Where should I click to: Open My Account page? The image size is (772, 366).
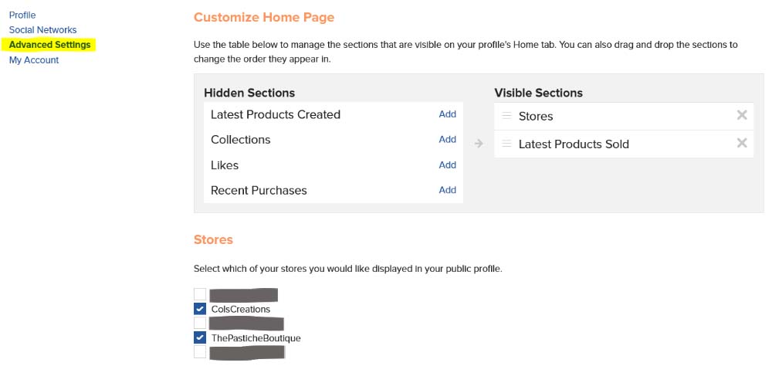tap(34, 60)
